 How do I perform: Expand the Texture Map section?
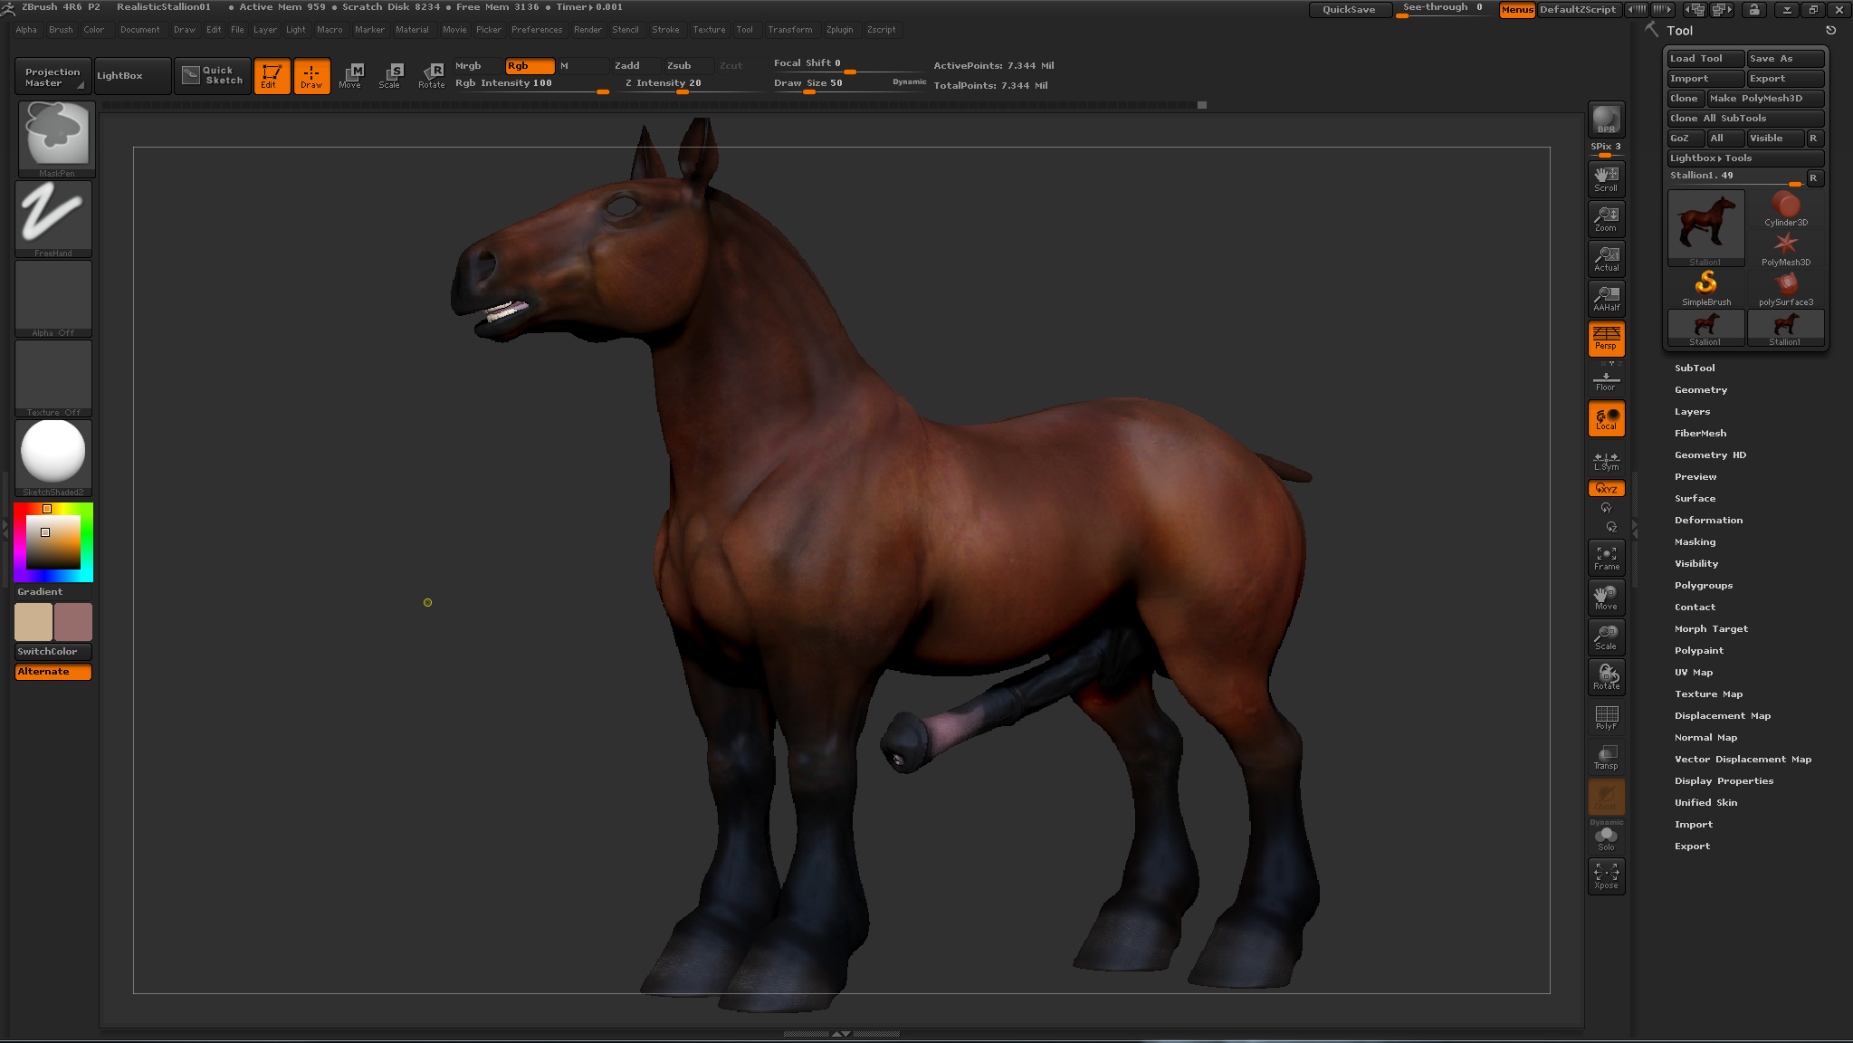point(1707,694)
